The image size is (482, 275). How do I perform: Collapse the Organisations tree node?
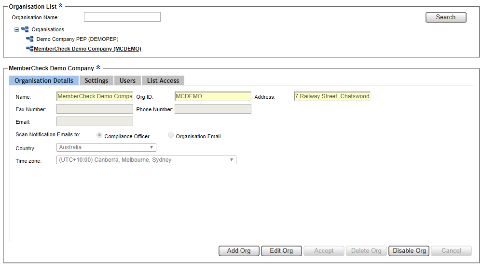point(16,30)
